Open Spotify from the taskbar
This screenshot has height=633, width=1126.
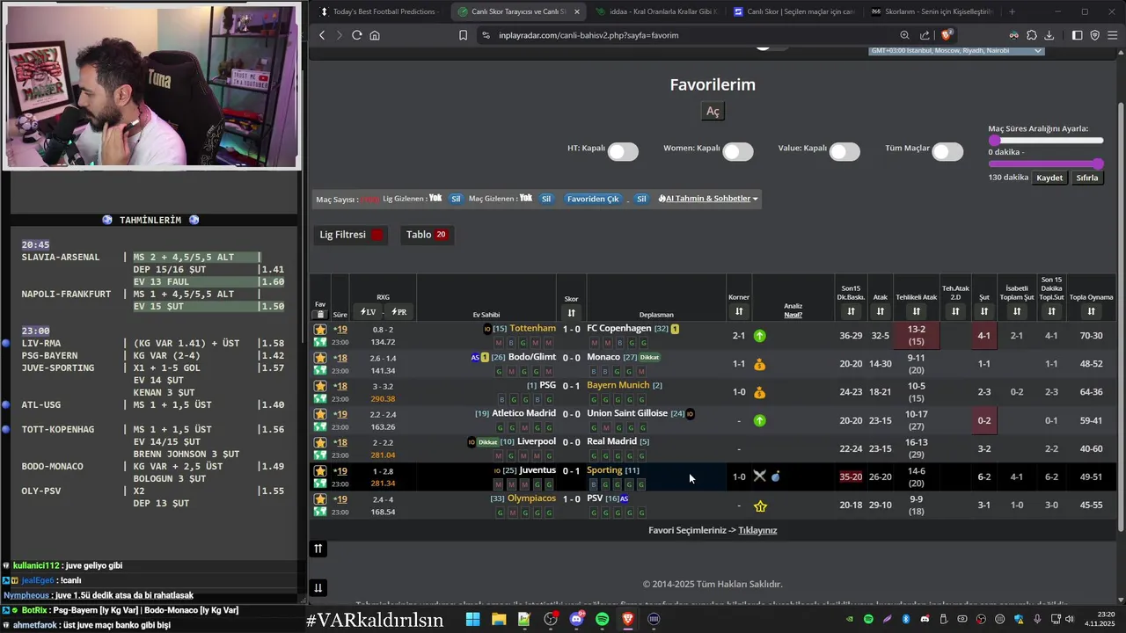tap(602, 619)
